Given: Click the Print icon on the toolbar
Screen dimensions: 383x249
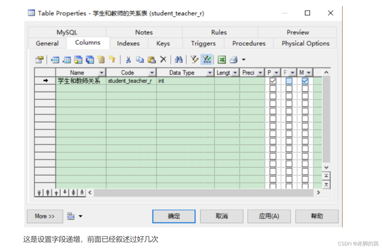Looking at the screenshot, I should 234,59.
